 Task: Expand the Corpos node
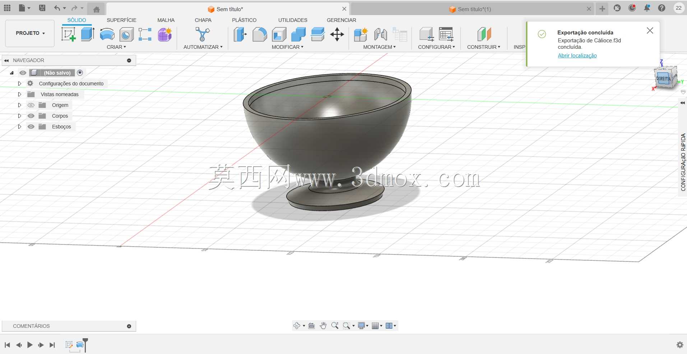[20, 116]
